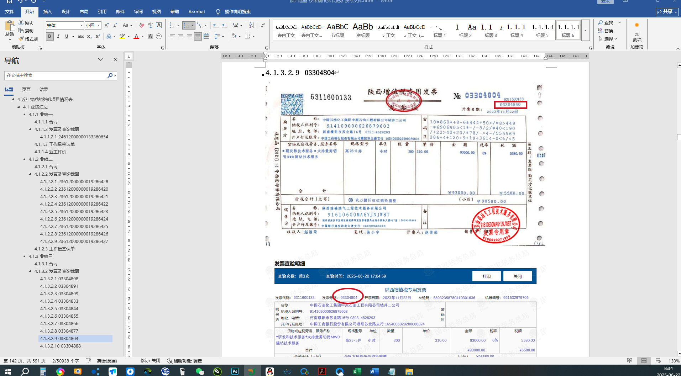
Task: Open the font dialog launcher in 字体 group
Action: 163,48
